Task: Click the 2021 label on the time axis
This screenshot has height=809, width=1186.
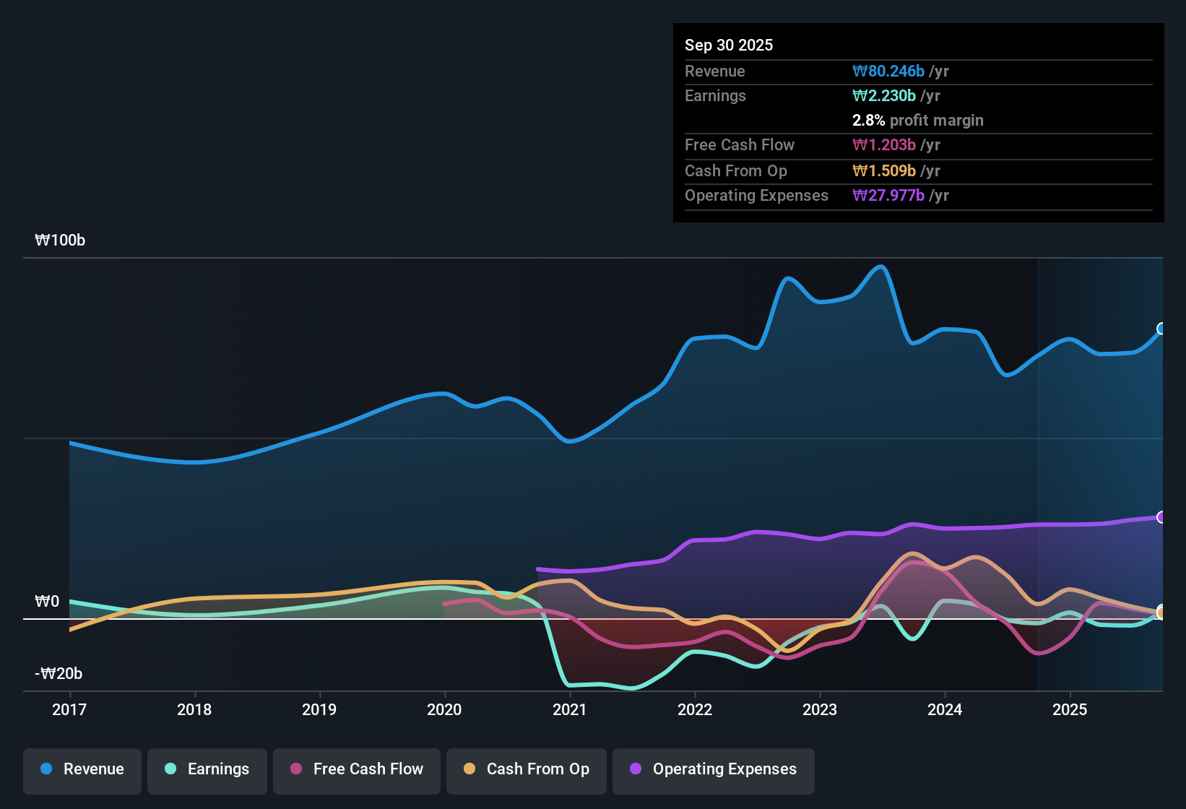Action: pyautogui.click(x=570, y=709)
